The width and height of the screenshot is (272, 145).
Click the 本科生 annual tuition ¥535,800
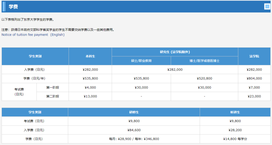pyautogui.click(x=90, y=78)
